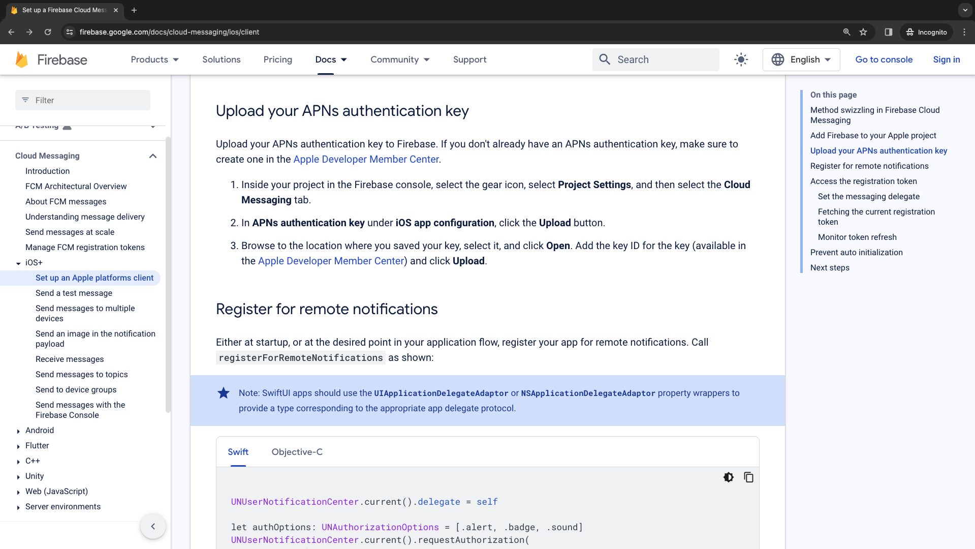The height and width of the screenshot is (549, 975).
Task: Close the Firebase Cloud Messaging tab
Action: (116, 10)
